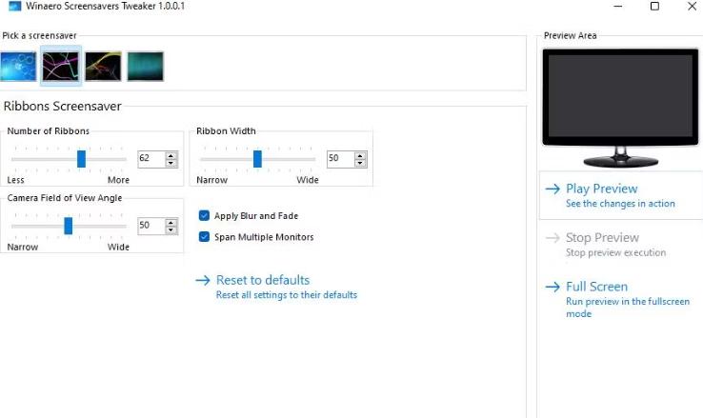Click 'Reset all settings to their defaults' text
The width and height of the screenshot is (703, 418).
click(x=287, y=295)
